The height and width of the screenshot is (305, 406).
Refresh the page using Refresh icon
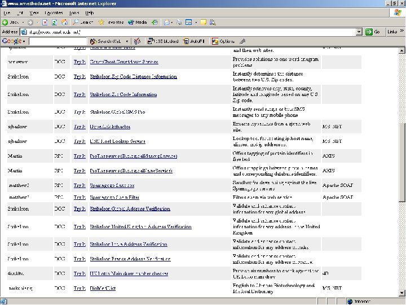54,22
